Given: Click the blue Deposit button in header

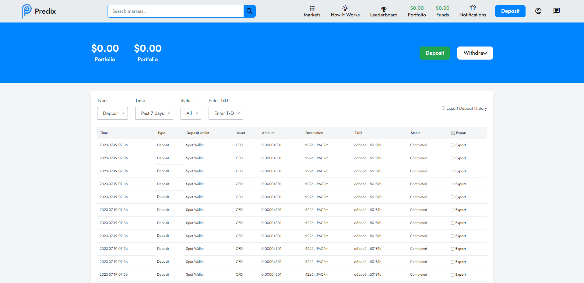Looking at the screenshot, I should click(x=510, y=11).
